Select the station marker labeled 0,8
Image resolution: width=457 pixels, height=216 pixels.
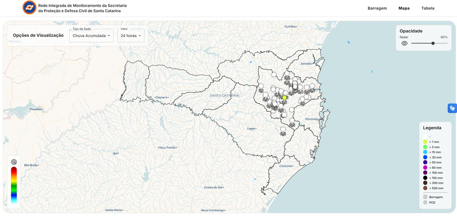coord(312,86)
